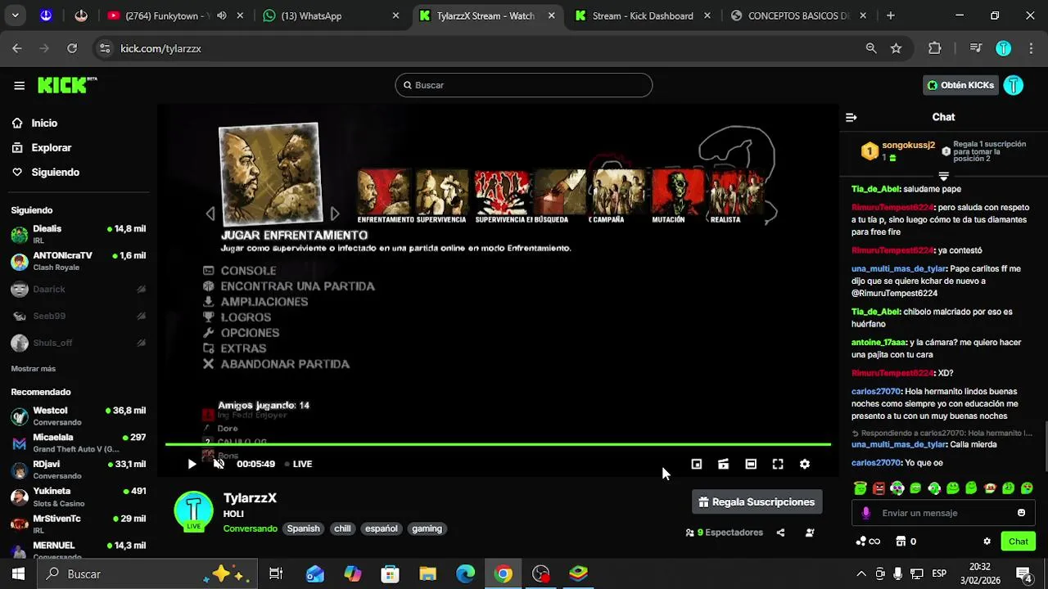
Task: Open Westcol recommended channel
Action: (79, 416)
